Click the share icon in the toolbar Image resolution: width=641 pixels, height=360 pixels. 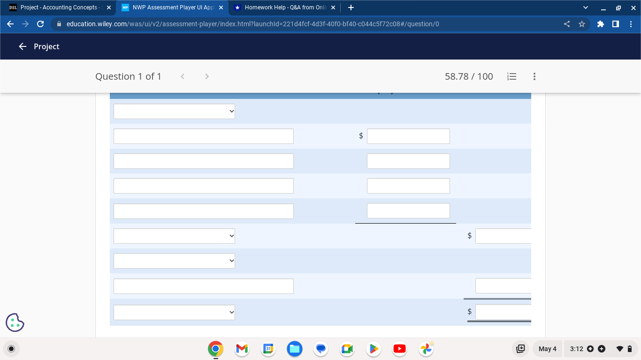pos(566,24)
